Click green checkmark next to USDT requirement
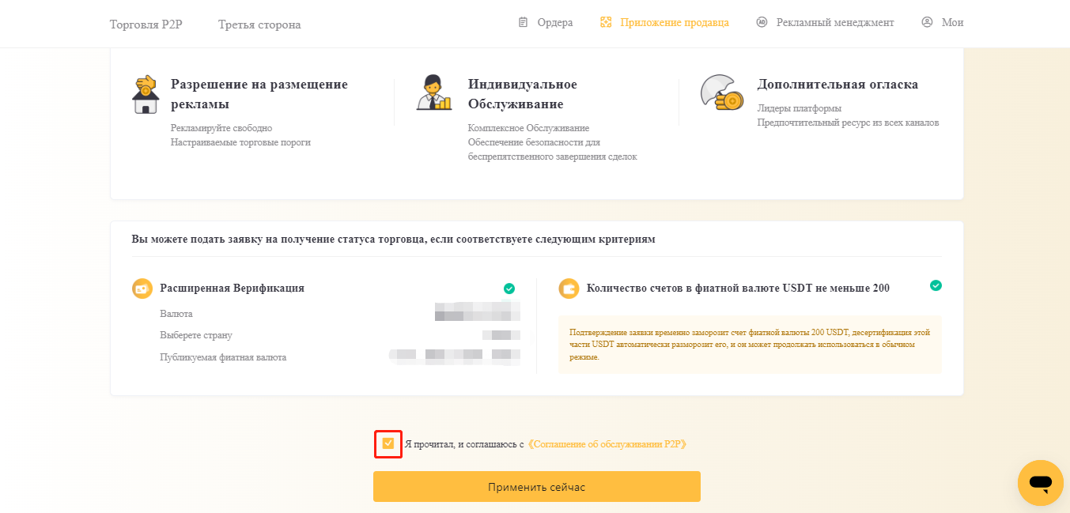Image resolution: width=1070 pixels, height=513 pixels. 936,285
